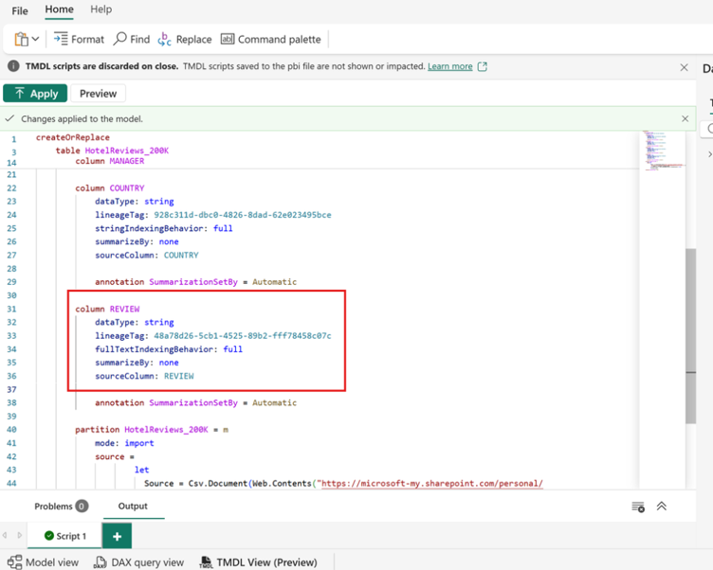Click sourceColumn: COUNTRY line
Viewport: 713px width, 570px height.
146,255
